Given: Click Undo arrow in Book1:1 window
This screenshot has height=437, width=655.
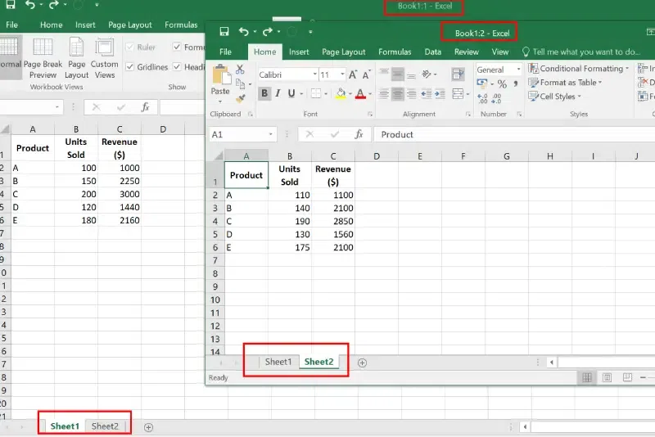Looking at the screenshot, I should point(30,5).
